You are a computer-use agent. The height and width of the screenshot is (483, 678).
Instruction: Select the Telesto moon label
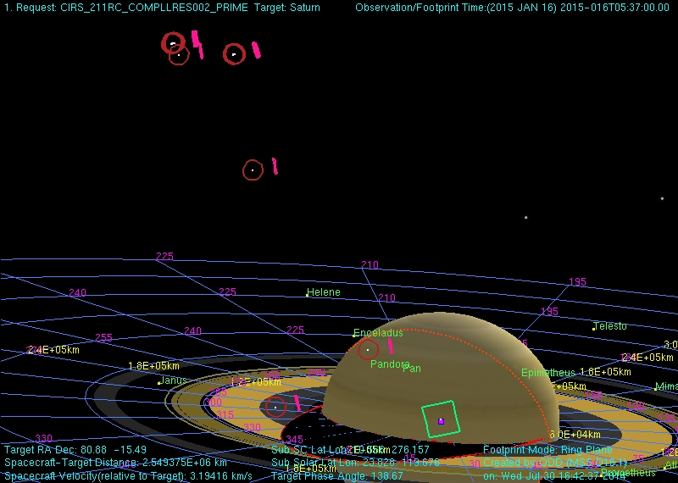click(x=610, y=326)
